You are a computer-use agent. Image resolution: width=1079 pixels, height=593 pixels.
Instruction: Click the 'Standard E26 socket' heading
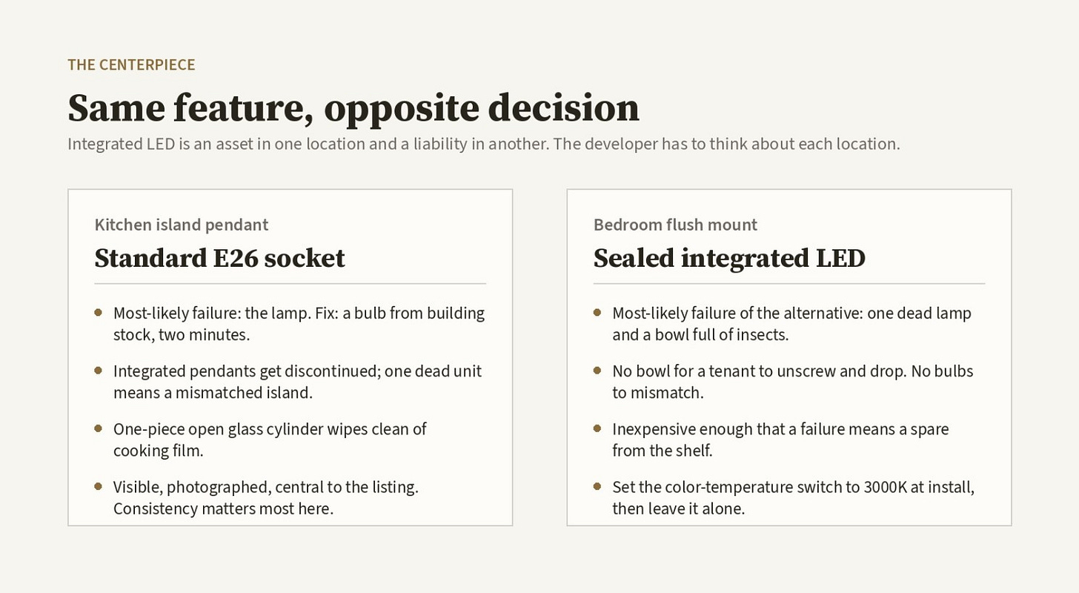tap(219, 258)
